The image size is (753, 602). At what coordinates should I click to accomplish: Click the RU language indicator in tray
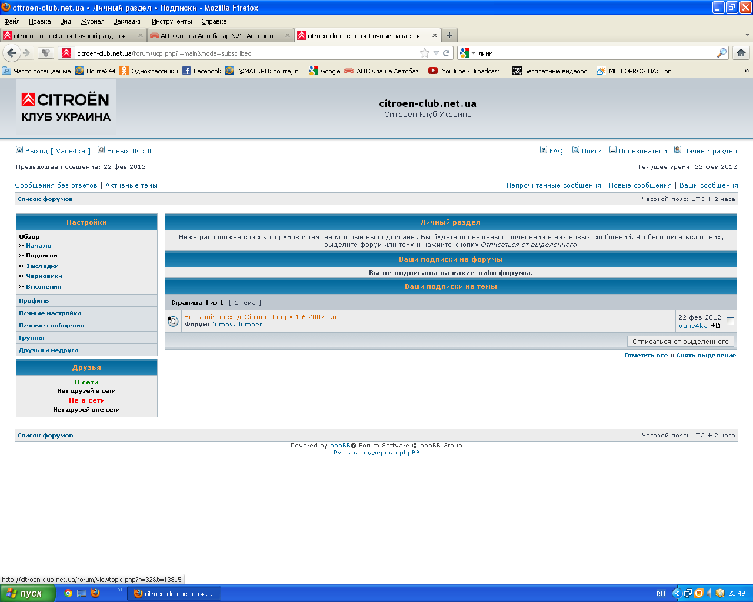coord(661,594)
